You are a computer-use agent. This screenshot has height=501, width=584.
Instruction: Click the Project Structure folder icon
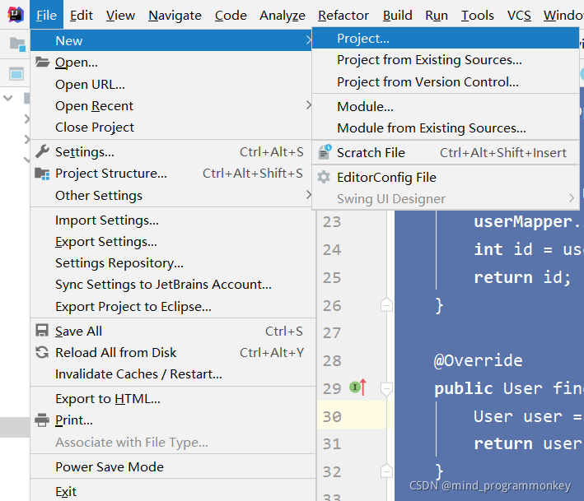point(42,174)
